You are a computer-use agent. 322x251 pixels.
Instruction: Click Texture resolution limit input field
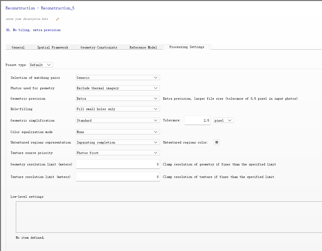pyautogui.click(x=118, y=177)
